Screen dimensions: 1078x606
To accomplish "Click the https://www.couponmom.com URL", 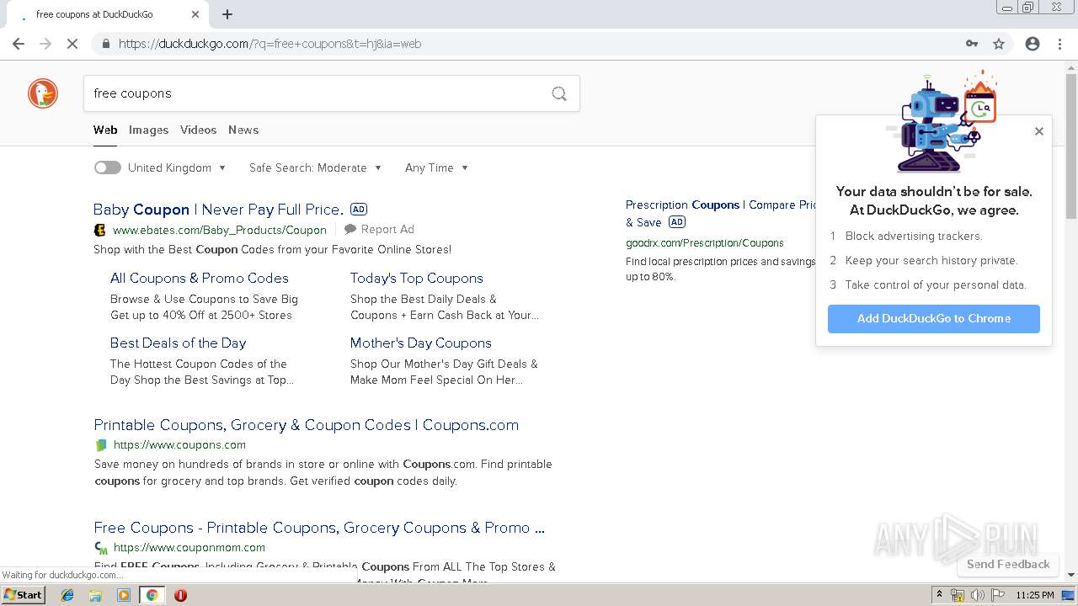I will 189,548.
